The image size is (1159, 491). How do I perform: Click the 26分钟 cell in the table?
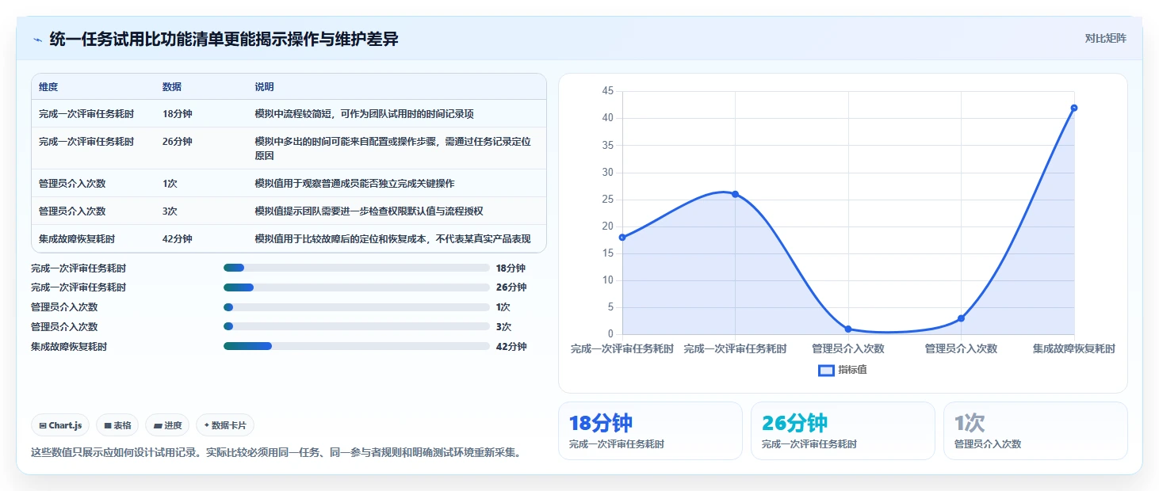pos(177,142)
